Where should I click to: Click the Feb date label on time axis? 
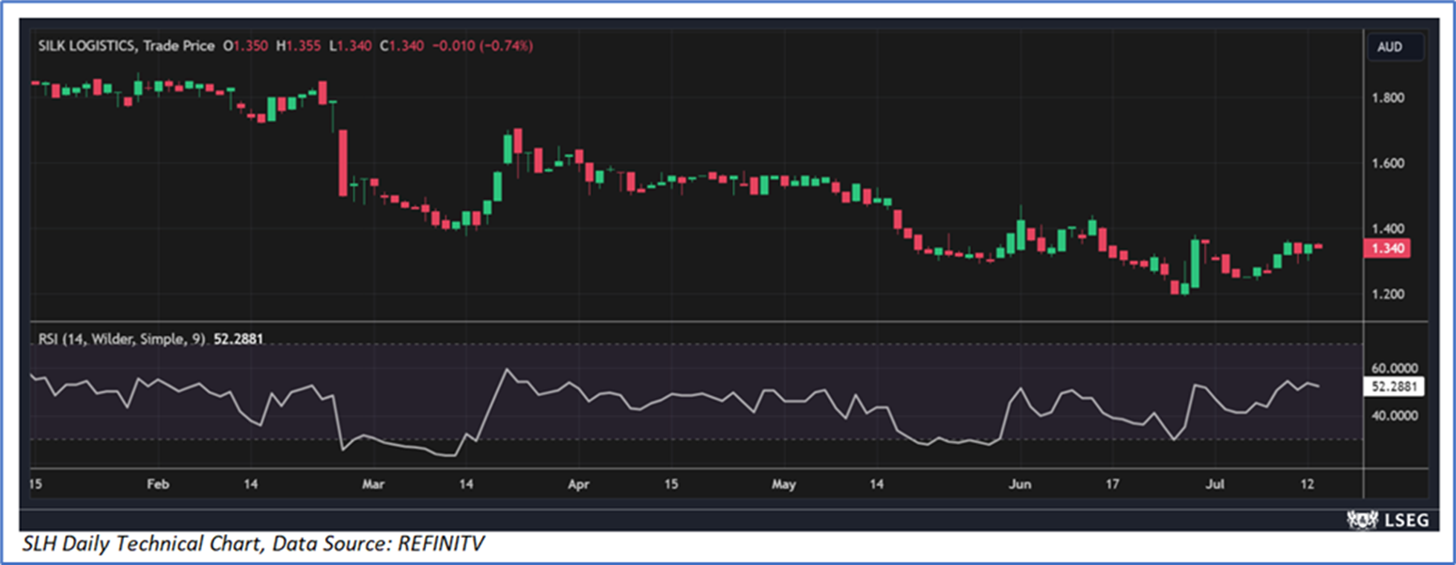[x=158, y=484]
